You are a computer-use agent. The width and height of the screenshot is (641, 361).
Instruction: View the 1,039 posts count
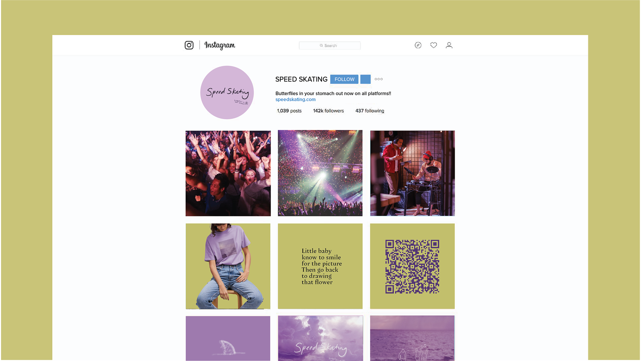pos(289,111)
